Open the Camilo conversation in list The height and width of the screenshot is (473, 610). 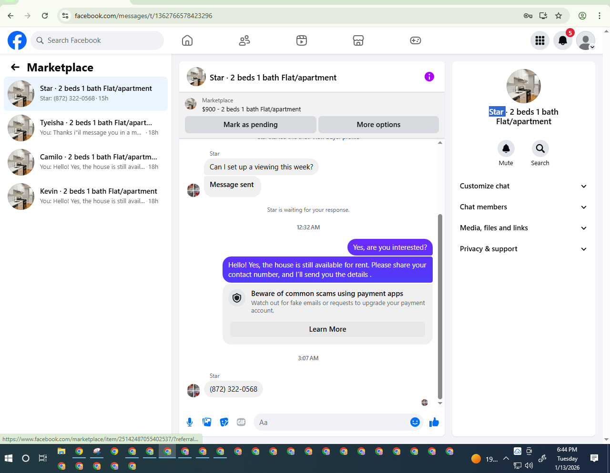(x=86, y=162)
